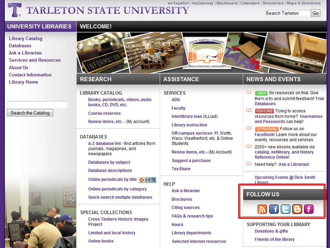Click the red FEATURE badge

click(264, 111)
